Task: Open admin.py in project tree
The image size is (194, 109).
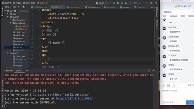Action: click(x=18, y=35)
